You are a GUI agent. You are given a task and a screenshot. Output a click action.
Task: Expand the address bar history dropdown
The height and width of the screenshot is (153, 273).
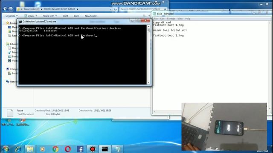click(111, 9)
